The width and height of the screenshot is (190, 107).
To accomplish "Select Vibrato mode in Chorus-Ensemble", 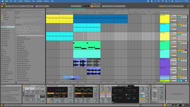I will point(90,93).
